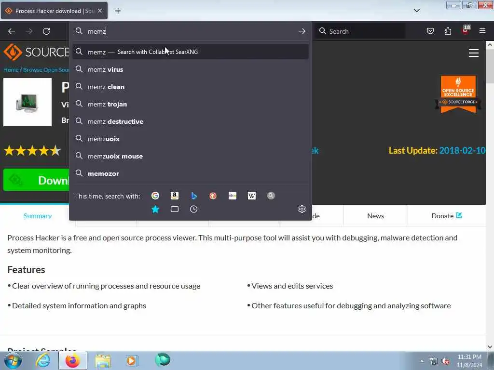Click the page vertical scrollbar thumb
The image size is (494, 370).
pos(490,66)
